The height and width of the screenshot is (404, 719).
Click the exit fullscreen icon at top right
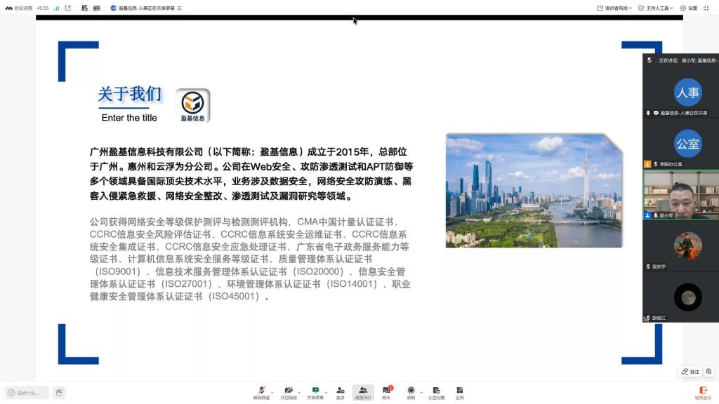tap(706, 8)
